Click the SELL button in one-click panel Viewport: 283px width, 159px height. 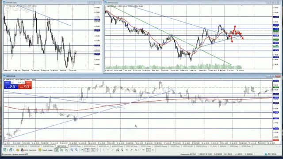pyautogui.click(x=8, y=83)
